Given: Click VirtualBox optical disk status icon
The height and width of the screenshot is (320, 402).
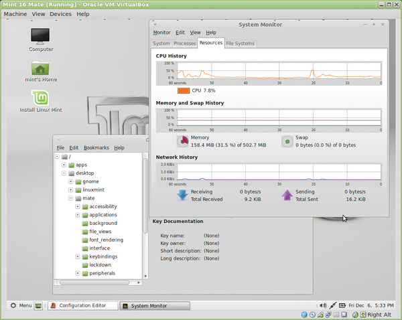Looking at the screenshot, I should pyautogui.click(x=312, y=315).
